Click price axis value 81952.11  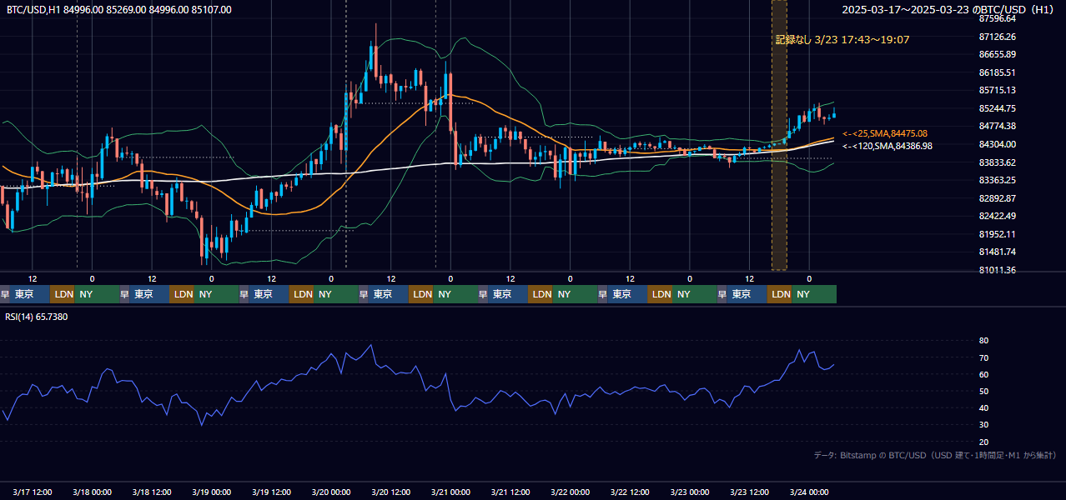(x=998, y=234)
